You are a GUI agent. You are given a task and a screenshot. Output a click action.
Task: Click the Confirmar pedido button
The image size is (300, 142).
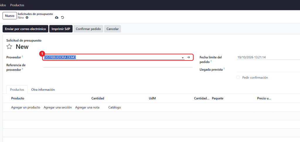tap(88, 29)
